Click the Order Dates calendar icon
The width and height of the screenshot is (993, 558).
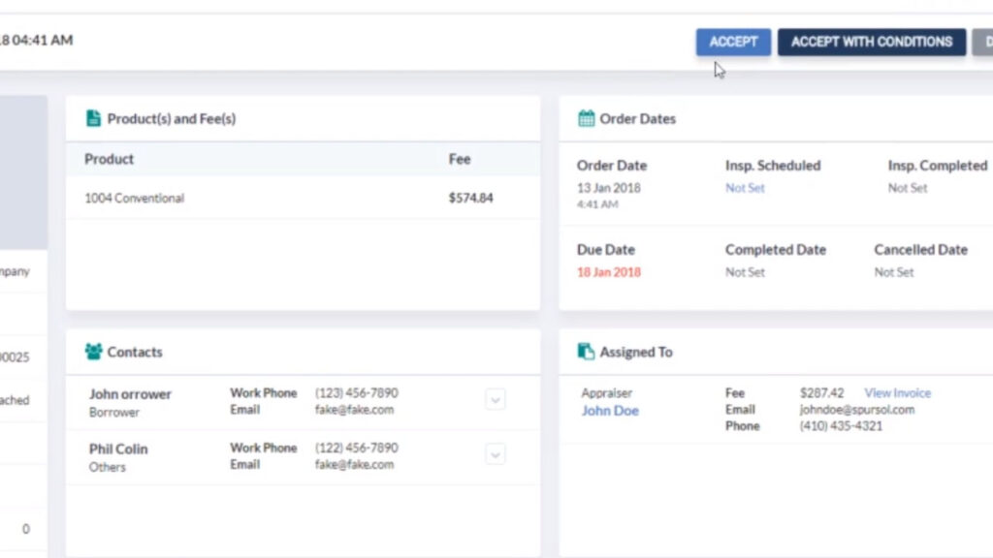[587, 118]
